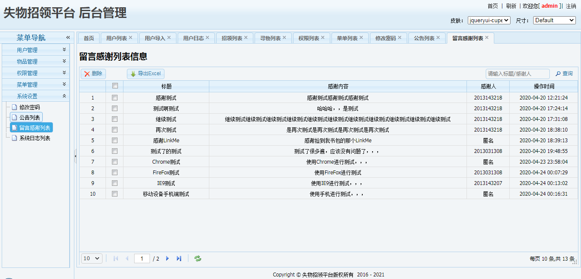Switch to the 招领列表 tab
This screenshot has width=581, height=279.
point(232,38)
